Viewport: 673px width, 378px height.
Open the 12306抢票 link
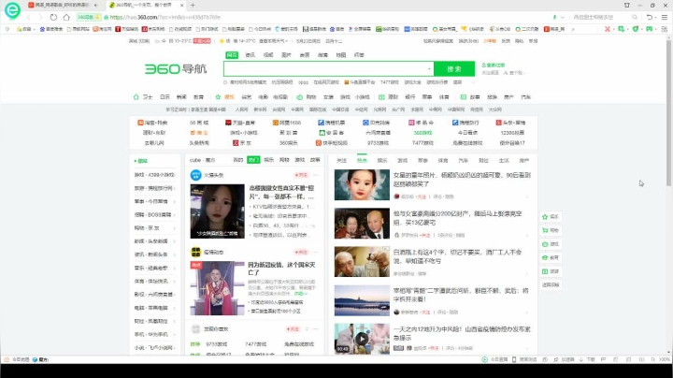512,133
